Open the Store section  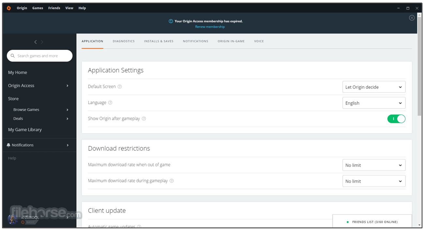point(13,98)
